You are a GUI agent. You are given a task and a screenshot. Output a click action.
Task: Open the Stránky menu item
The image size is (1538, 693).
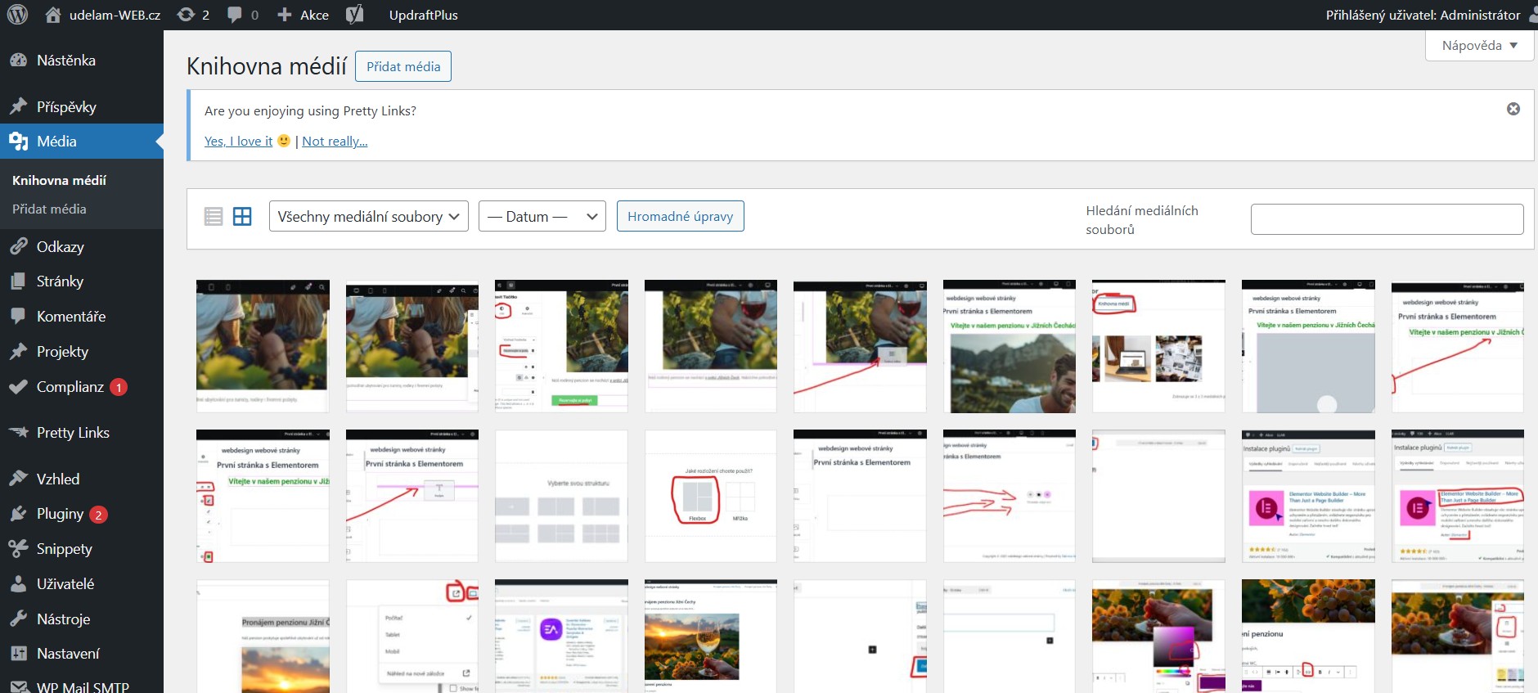[x=60, y=281]
